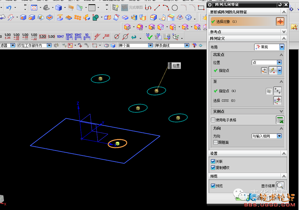
Task: Click the add point icon in 至 section
Action: pos(277,91)
